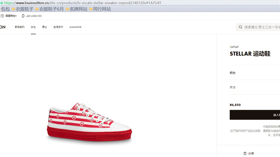Open the 包包 bookmark folder
This screenshot has width=280, height=157.
pos(5,9)
